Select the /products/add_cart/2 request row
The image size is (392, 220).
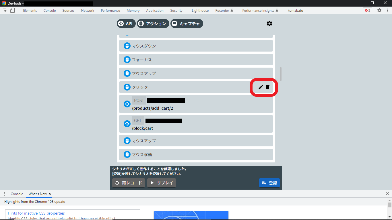coord(196,104)
